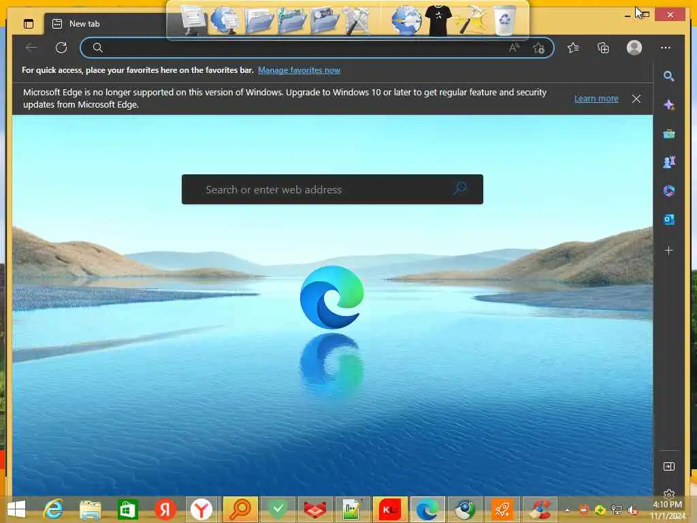Image resolution: width=697 pixels, height=523 pixels.
Task: Open dock globe browser icon
Action: 406,20
